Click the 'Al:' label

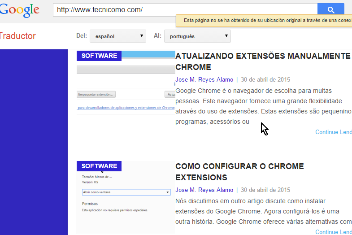[x=157, y=36]
